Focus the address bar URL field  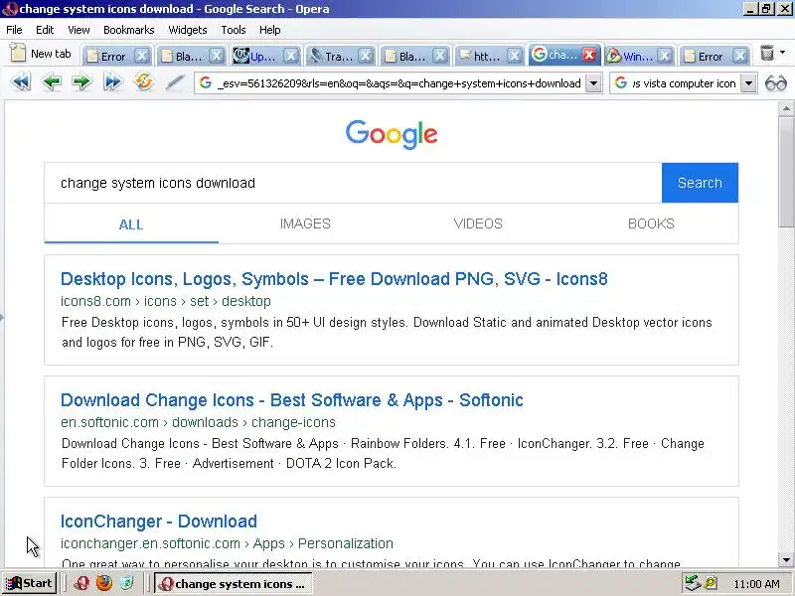click(x=398, y=83)
